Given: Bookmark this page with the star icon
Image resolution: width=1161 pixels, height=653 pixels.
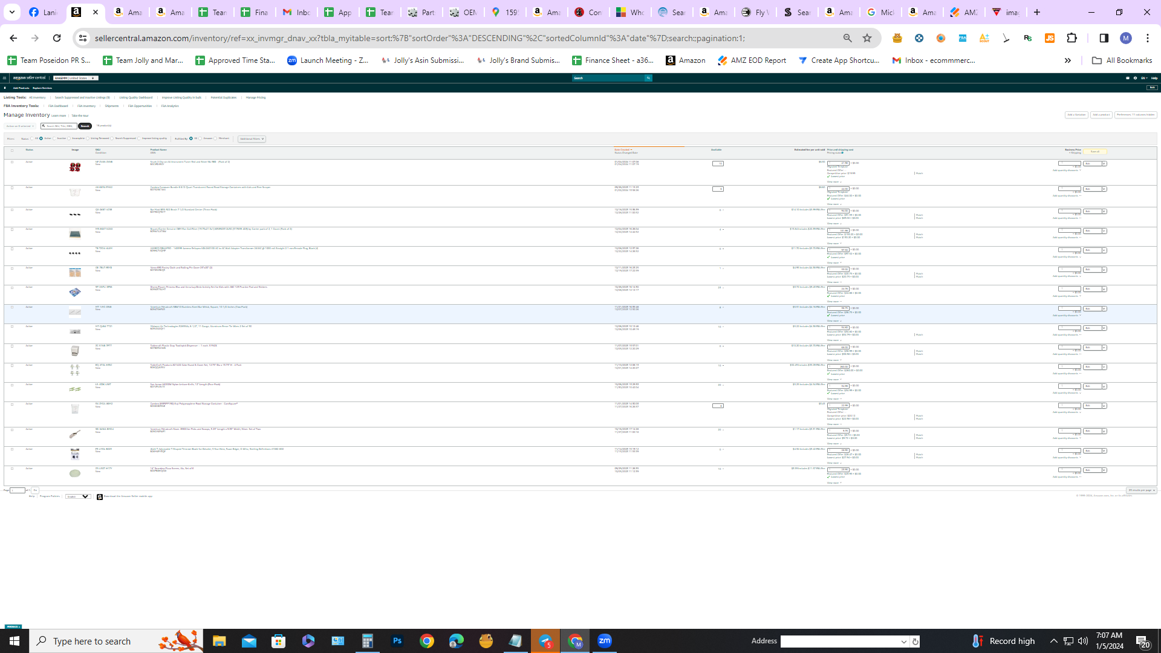Looking at the screenshot, I should 867,38.
